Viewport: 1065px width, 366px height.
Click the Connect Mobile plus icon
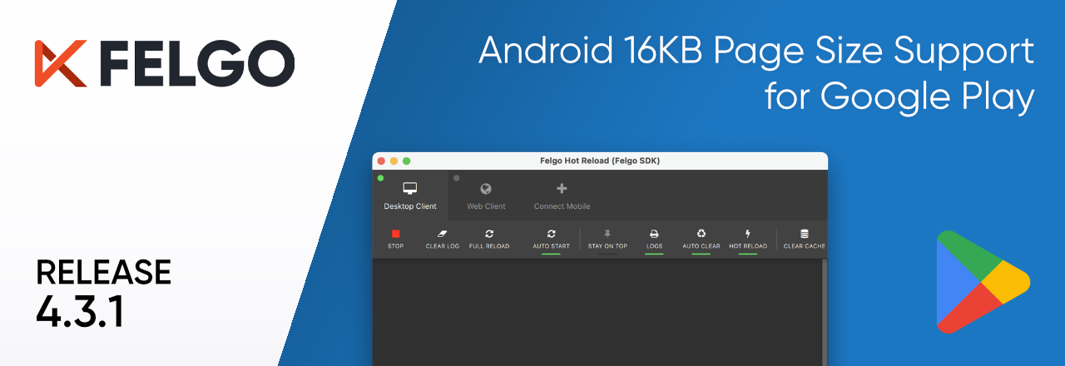click(562, 189)
